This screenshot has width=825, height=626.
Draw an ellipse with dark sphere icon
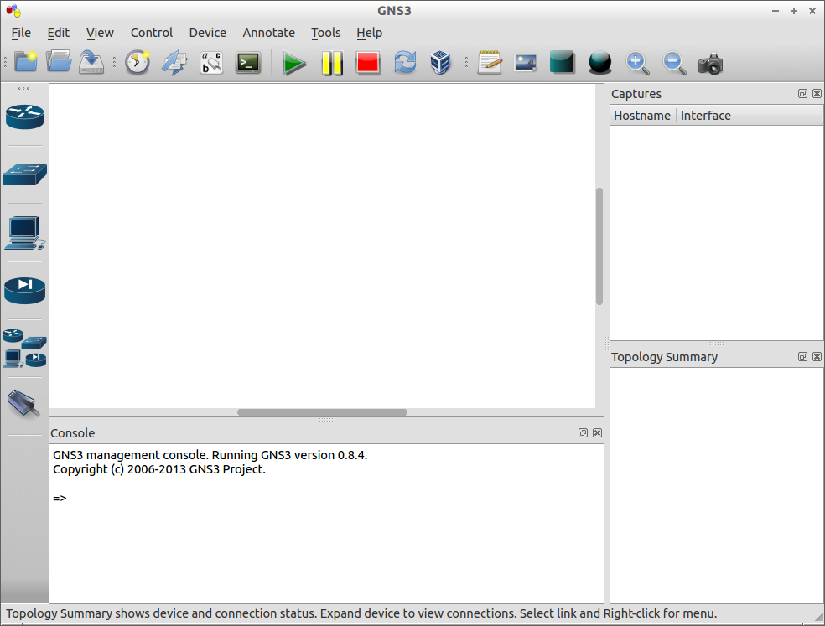pyautogui.click(x=599, y=63)
